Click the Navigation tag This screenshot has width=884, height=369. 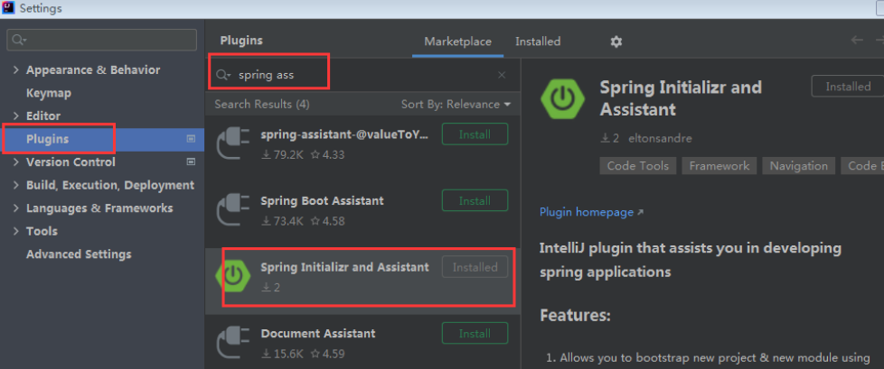pos(798,166)
